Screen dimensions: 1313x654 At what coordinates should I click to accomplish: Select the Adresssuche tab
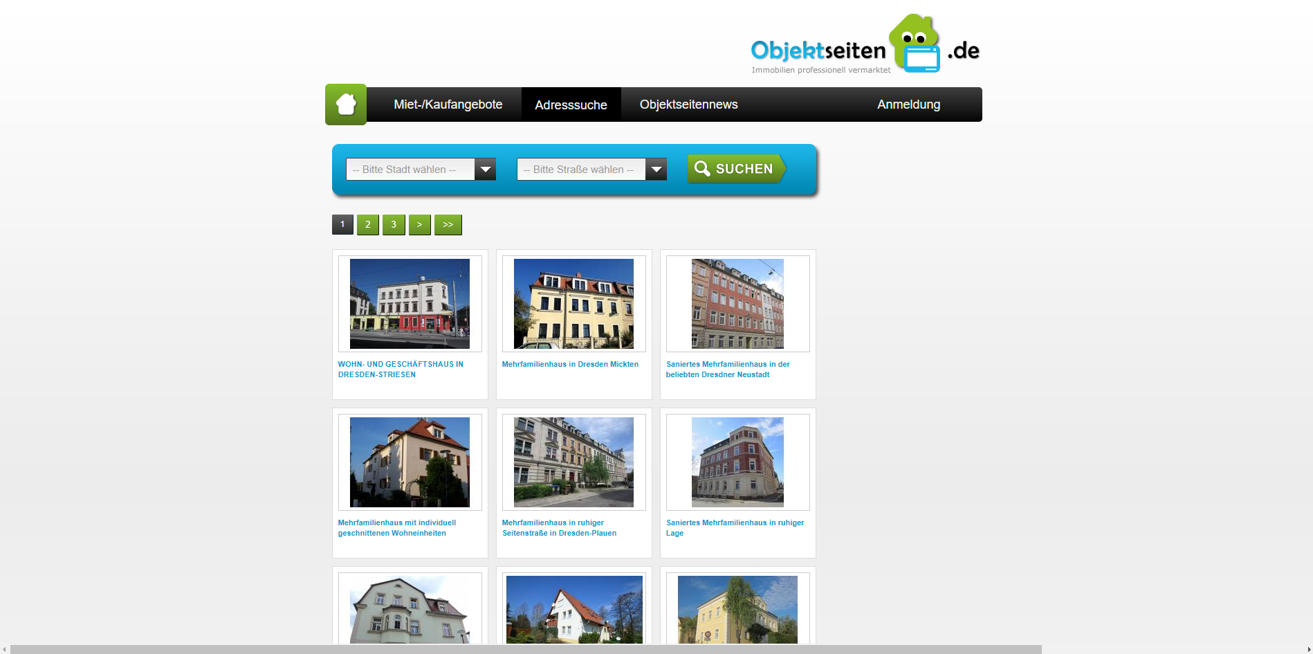(x=571, y=105)
